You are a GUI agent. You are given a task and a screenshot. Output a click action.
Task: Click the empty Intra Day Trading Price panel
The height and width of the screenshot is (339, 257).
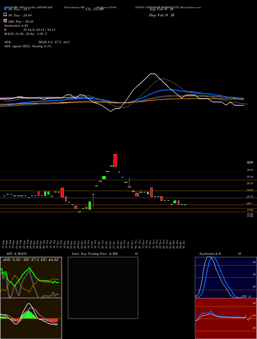[x=103, y=288]
